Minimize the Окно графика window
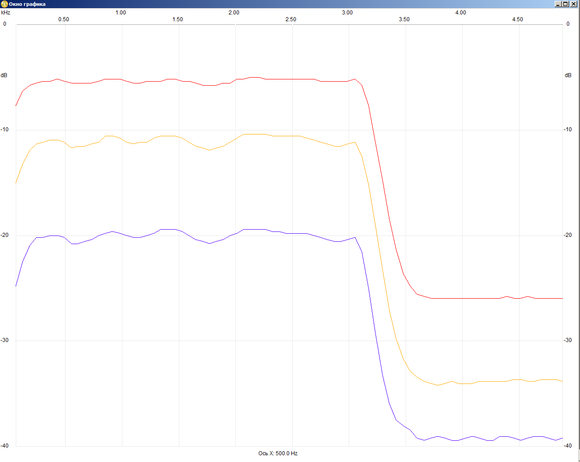The image size is (580, 462). [x=558, y=4]
